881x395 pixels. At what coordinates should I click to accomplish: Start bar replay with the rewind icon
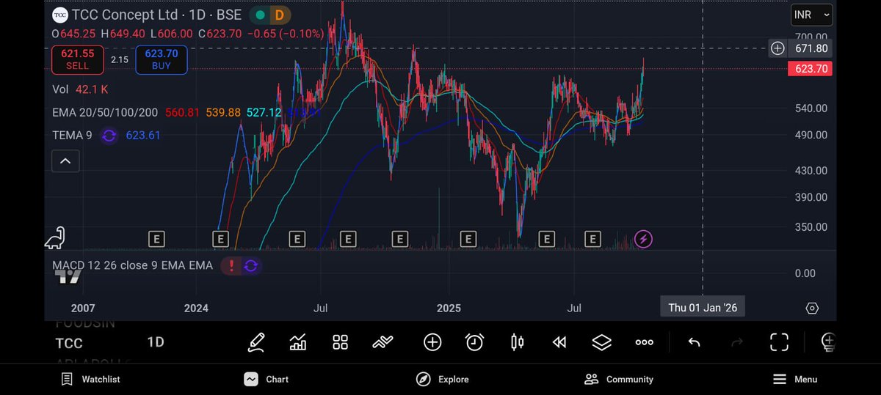click(559, 342)
